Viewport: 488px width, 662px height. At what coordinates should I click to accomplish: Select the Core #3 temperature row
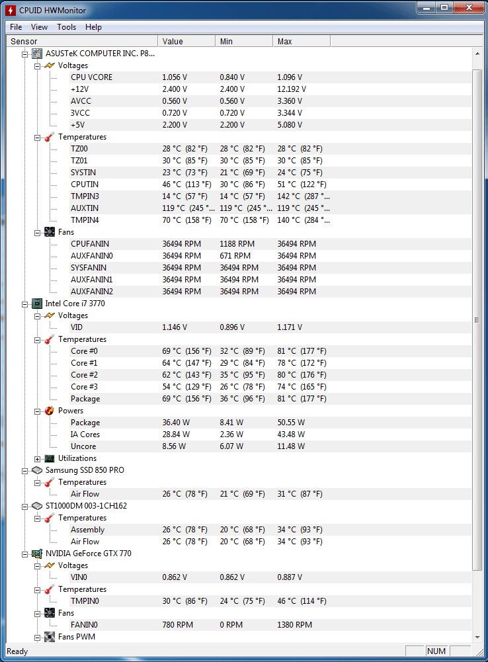point(270,387)
